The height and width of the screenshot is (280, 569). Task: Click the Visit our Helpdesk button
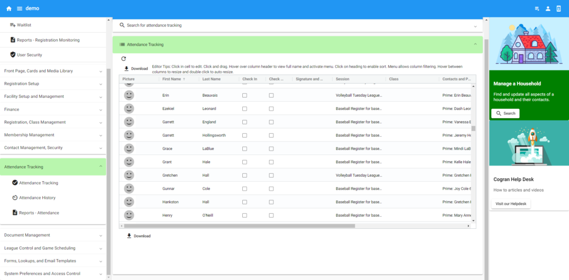511,204
